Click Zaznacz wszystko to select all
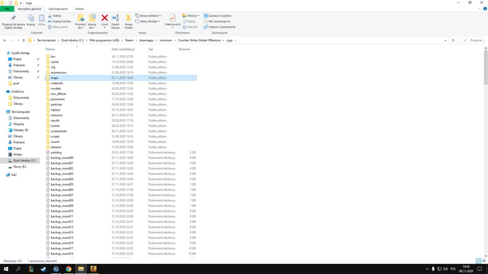The image size is (488, 274). point(217,16)
